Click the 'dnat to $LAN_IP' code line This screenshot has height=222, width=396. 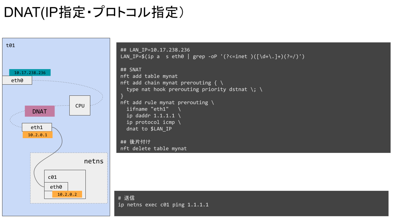tap(149, 129)
